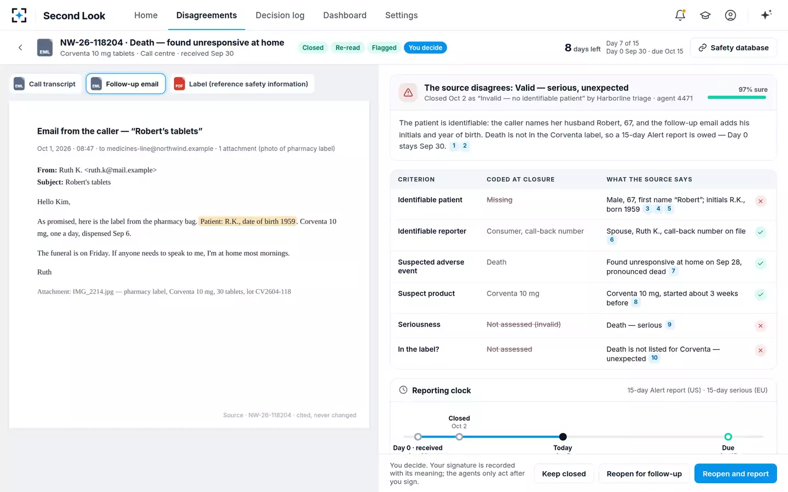The width and height of the screenshot is (788, 492).
Task: Click the Reporting clock icon
Action: pyautogui.click(x=403, y=390)
